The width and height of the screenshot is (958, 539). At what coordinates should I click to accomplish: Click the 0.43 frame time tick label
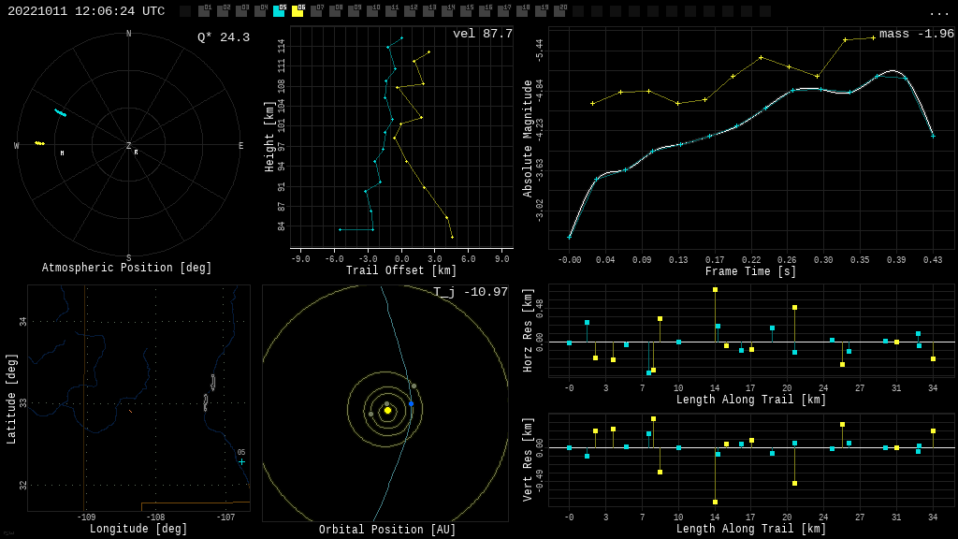tap(933, 260)
